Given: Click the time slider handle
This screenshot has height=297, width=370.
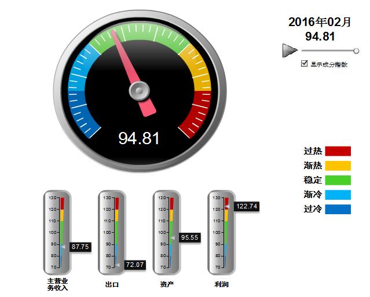Looking at the screenshot, I should click(x=356, y=51).
